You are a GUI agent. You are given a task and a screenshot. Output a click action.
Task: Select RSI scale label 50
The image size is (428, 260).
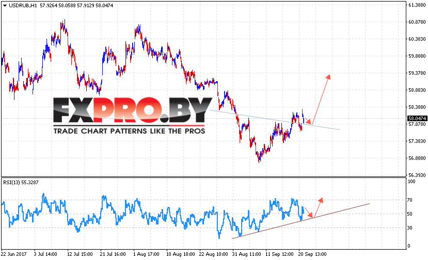pyautogui.click(x=410, y=214)
